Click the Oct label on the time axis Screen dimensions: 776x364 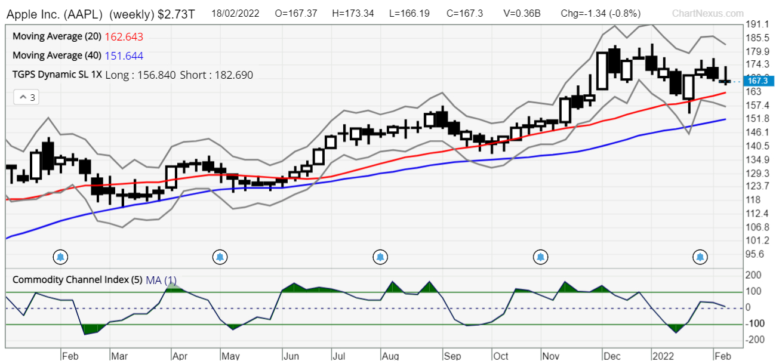click(x=500, y=356)
